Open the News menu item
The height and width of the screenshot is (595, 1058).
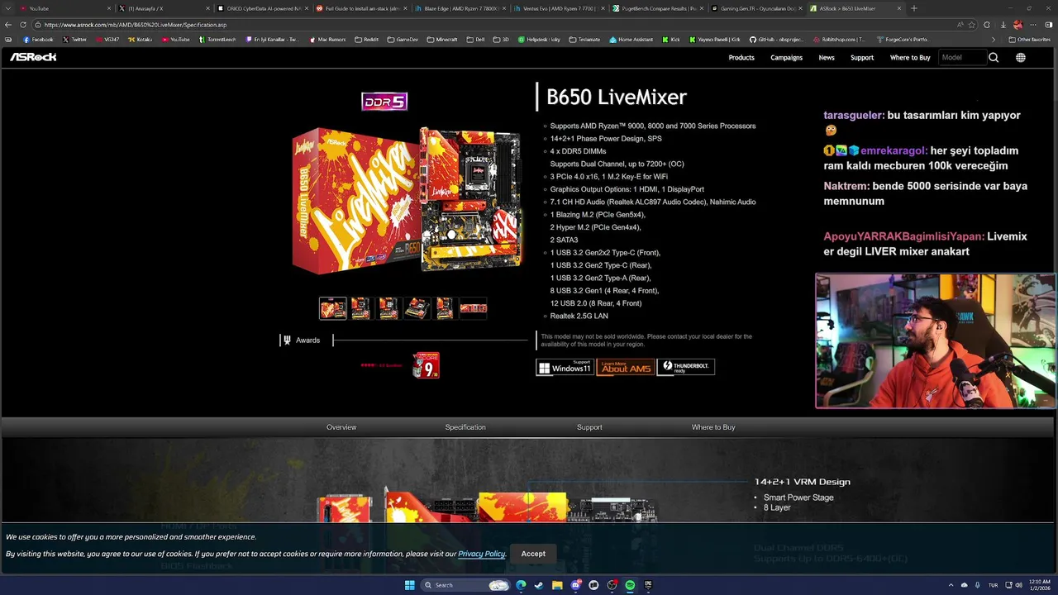[x=827, y=57]
